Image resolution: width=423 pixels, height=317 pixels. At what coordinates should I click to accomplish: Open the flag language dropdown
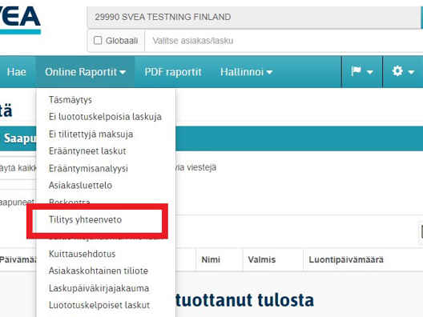pos(362,72)
